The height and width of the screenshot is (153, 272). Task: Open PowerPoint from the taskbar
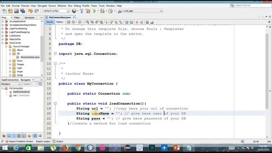(177, 148)
